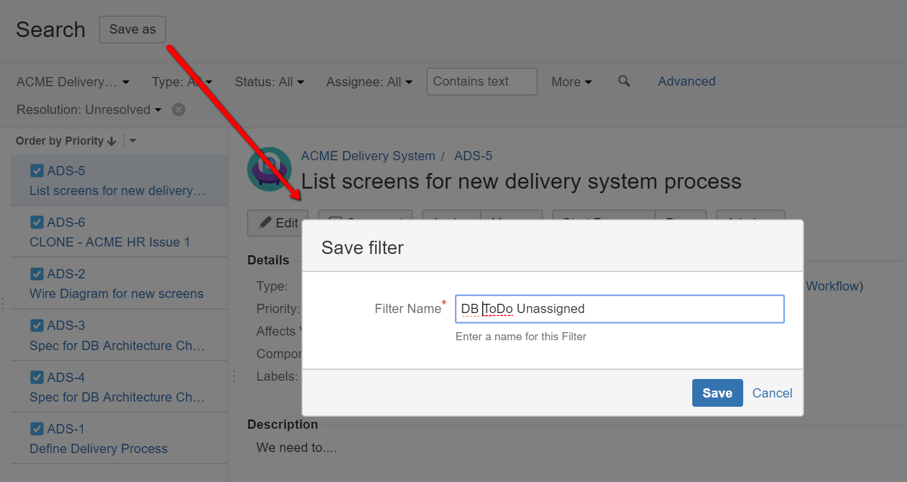The height and width of the screenshot is (482, 907).
Task: Click the Edit issue button
Action: (278, 223)
